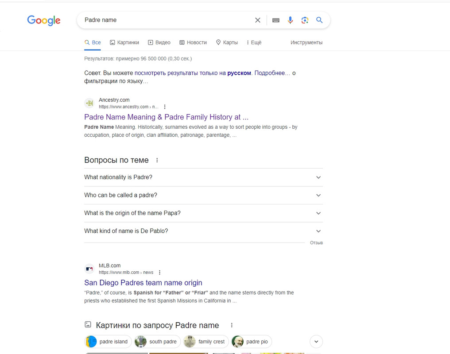Clear the search query with the X

click(x=258, y=20)
